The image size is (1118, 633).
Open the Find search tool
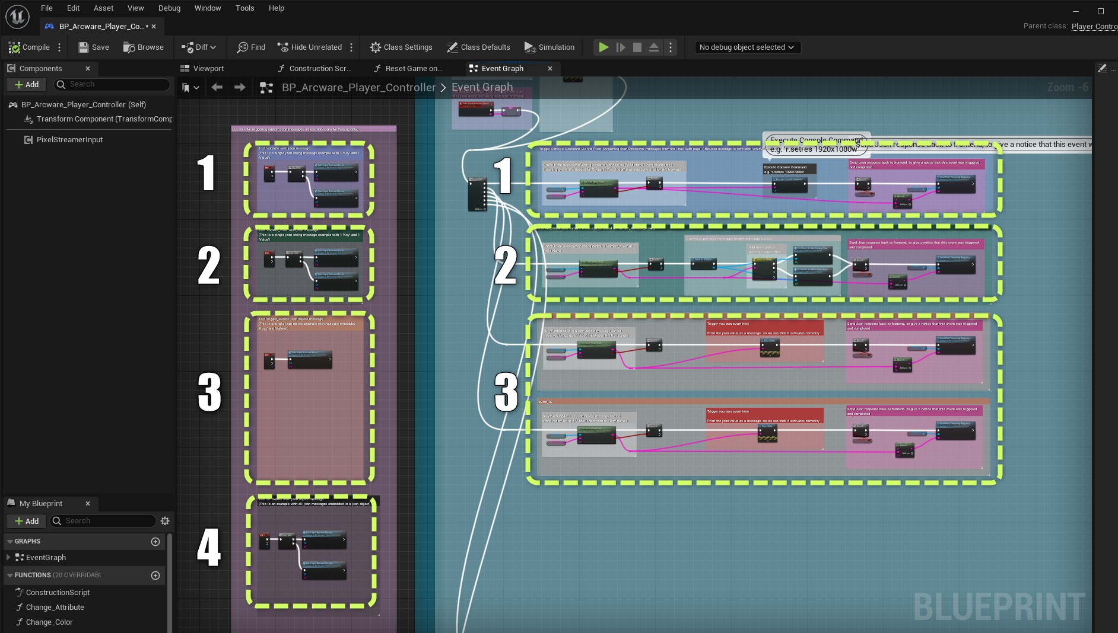tap(251, 47)
